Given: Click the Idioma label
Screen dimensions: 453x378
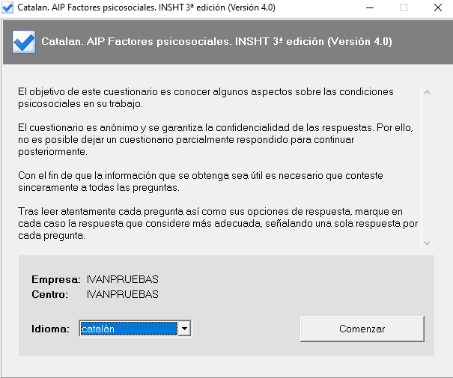Looking at the screenshot, I should pyautogui.click(x=50, y=329).
